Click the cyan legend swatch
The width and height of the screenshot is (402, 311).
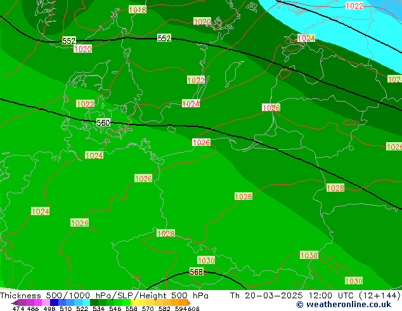click(86, 303)
